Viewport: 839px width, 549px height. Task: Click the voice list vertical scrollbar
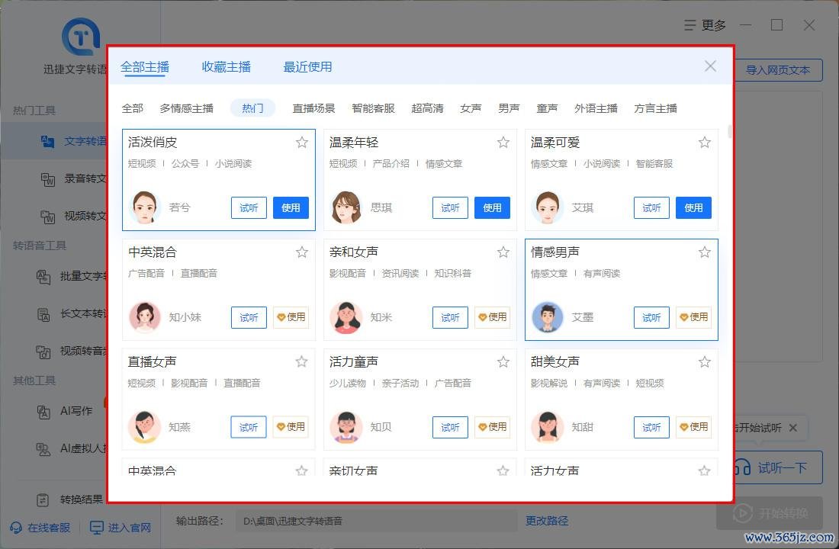(x=731, y=131)
